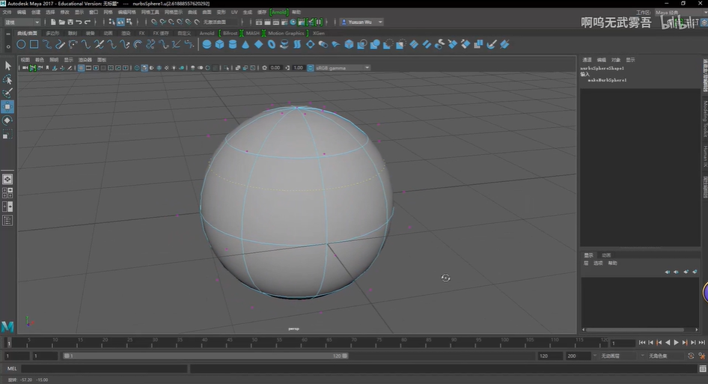Toggle smooth shade all in viewport toolbar
The image size is (708, 384).
144,68
